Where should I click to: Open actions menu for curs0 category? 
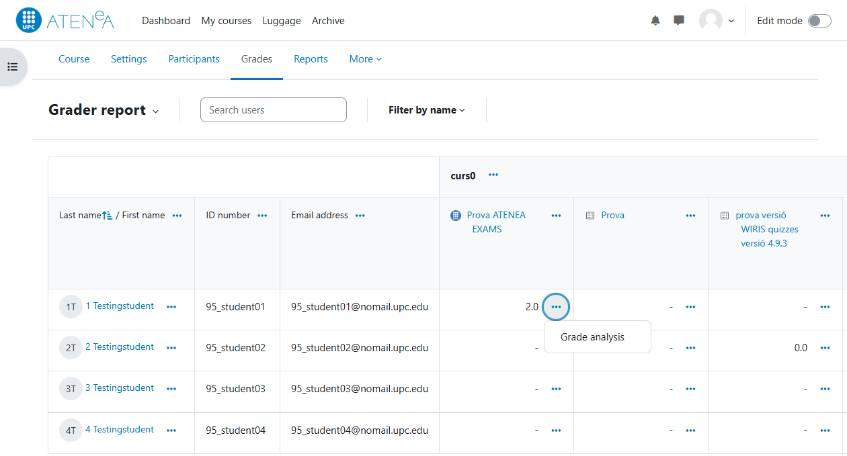(493, 175)
